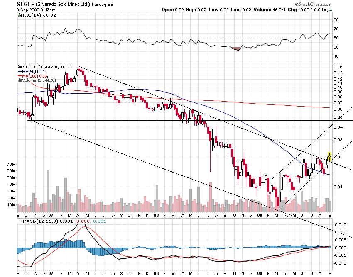Click the blue '0.001' MACD histogram value
The image size is (353, 277).
coord(100,221)
